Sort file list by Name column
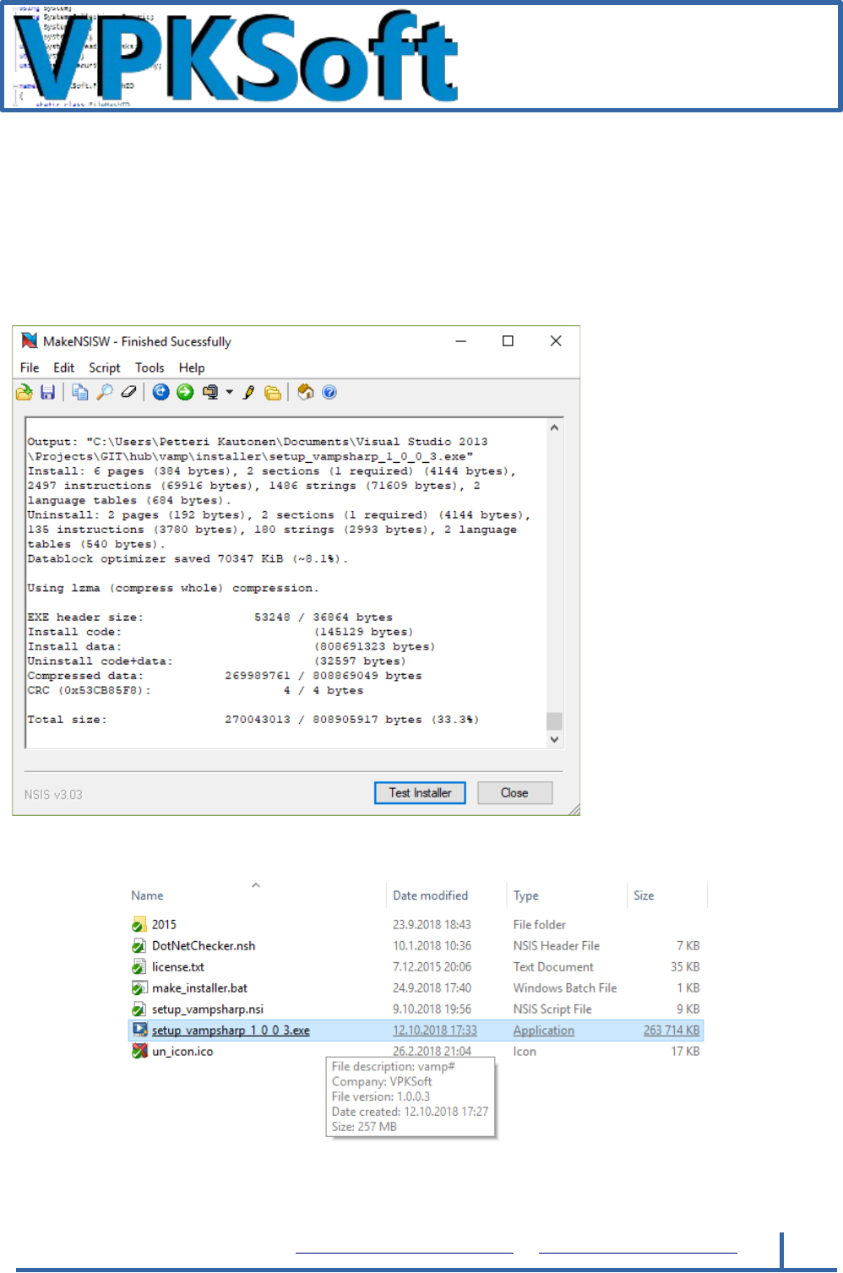The height and width of the screenshot is (1273, 843). (x=147, y=895)
